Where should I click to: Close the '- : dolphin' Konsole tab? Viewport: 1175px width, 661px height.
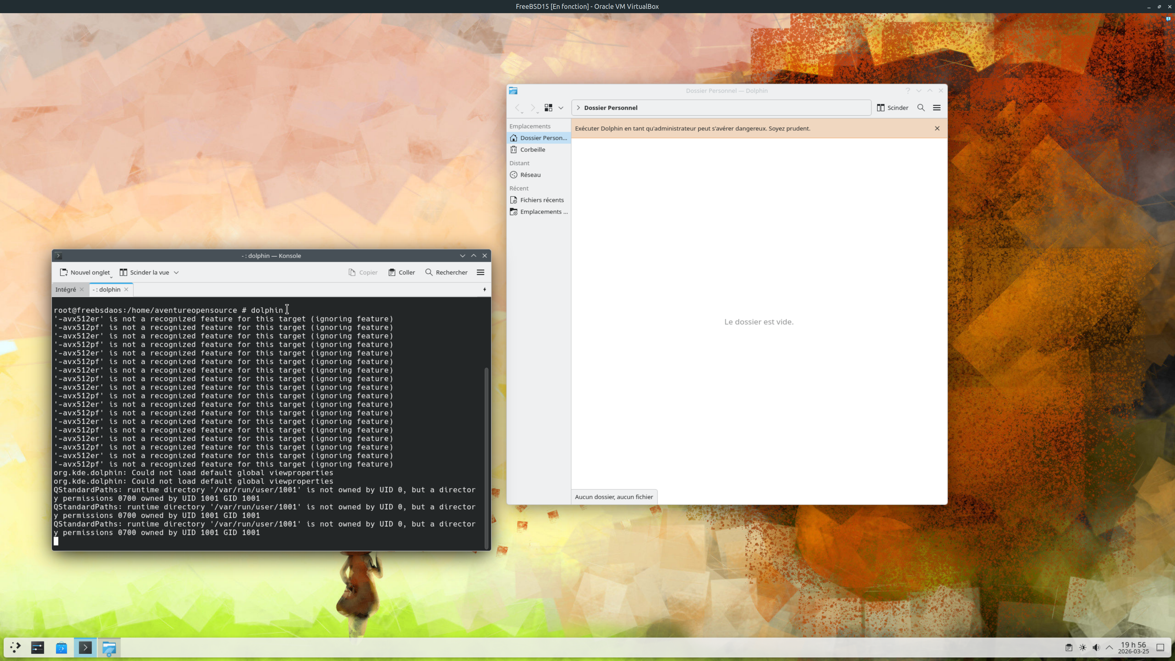[126, 290]
